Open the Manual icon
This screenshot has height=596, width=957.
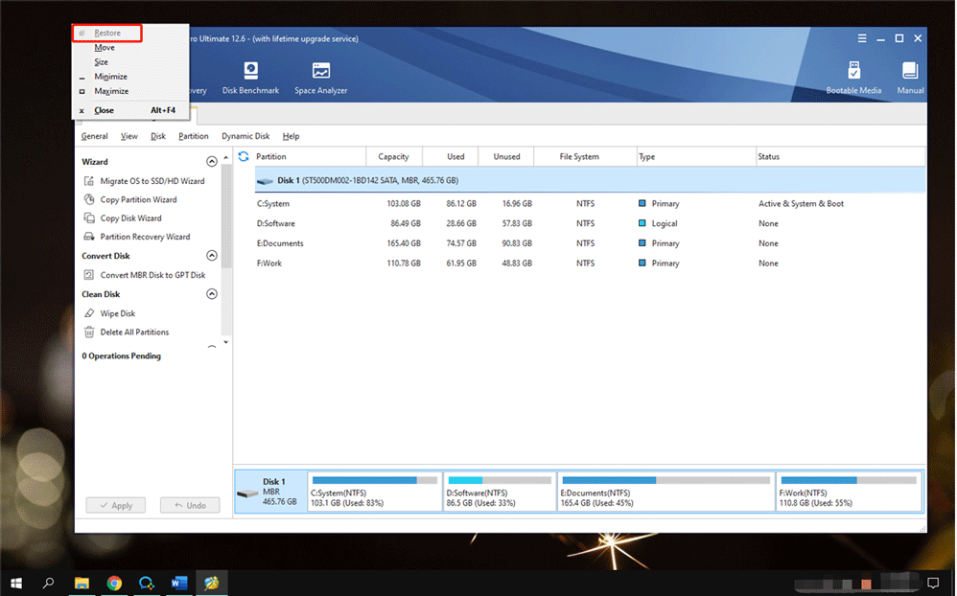tap(910, 78)
